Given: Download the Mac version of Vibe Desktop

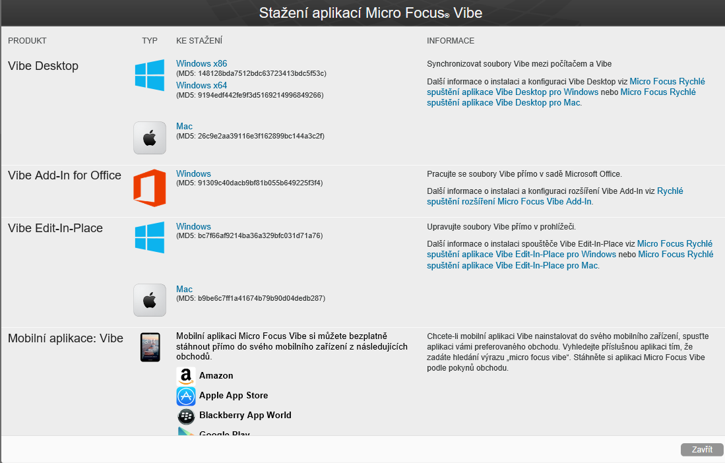Looking at the screenshot, I should point(184,127).
